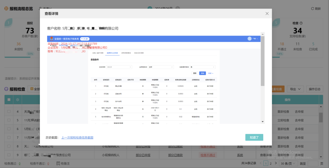Tick the checkbox for row 7
Screen dimensions: 329x168
9,138
